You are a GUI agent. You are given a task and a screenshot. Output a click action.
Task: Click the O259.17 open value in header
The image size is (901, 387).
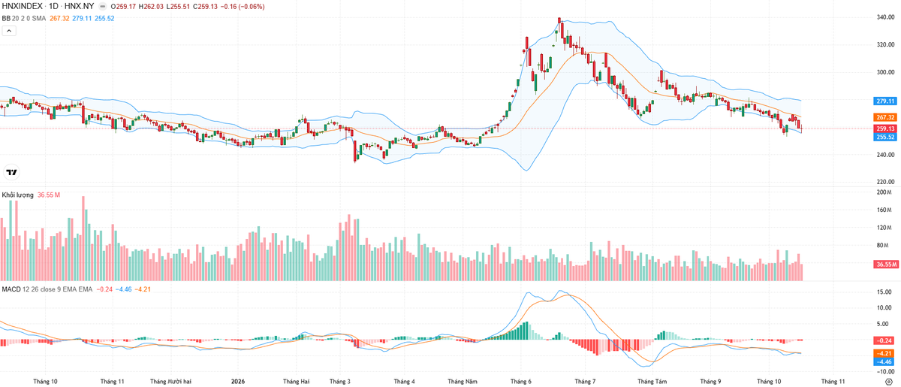pos(125,7)
